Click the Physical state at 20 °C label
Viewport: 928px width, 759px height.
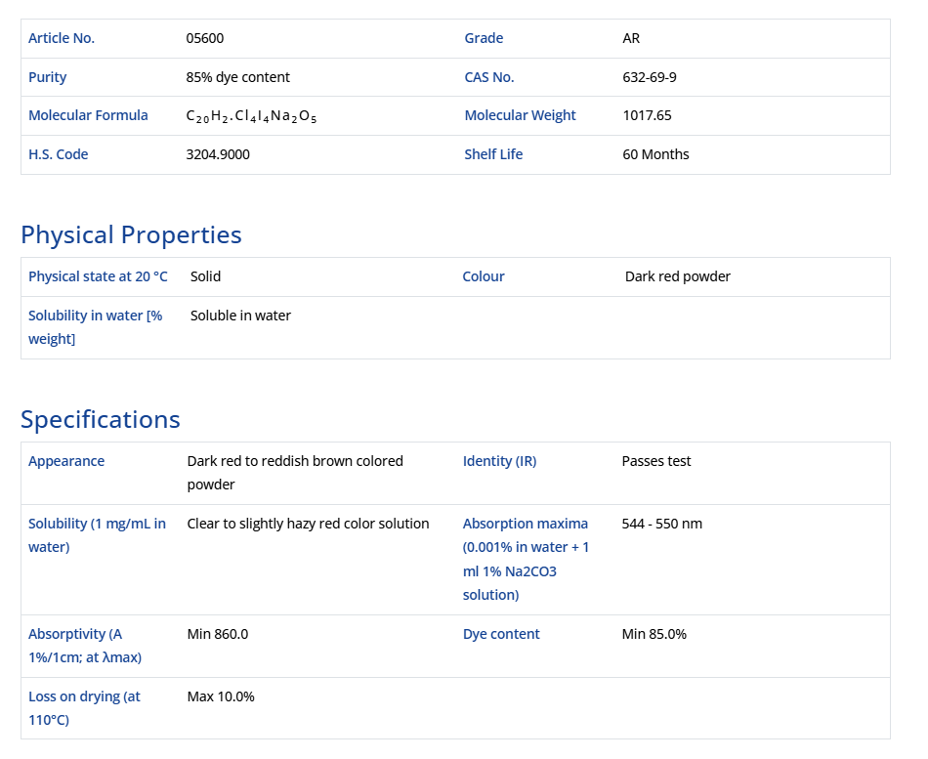tap(98, 276)
